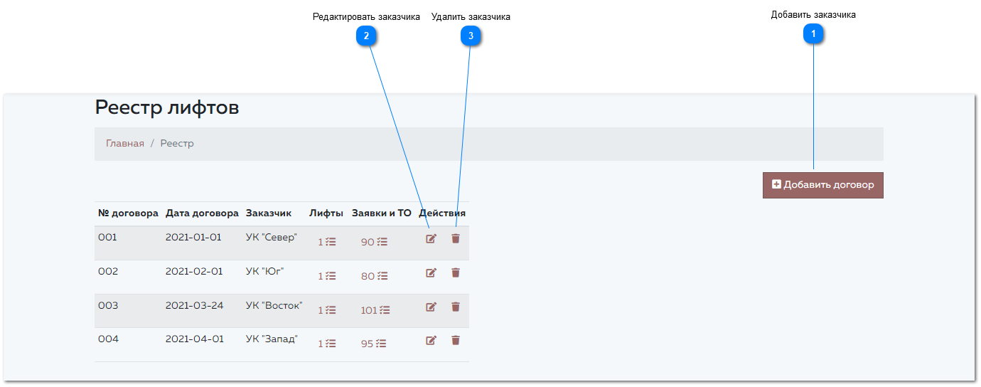Open lifts list for contract 002
Image resolution: width=981 pixels, height=387 pixels.
[x=327, y=276]
